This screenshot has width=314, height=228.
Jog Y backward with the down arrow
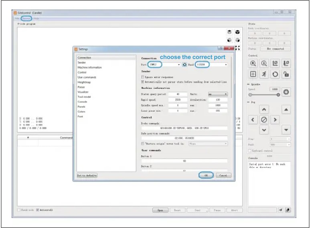point(264,130)
